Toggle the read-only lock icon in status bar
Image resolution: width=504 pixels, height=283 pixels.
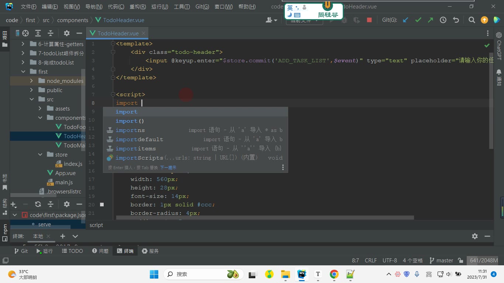click(x=460, y=261)
